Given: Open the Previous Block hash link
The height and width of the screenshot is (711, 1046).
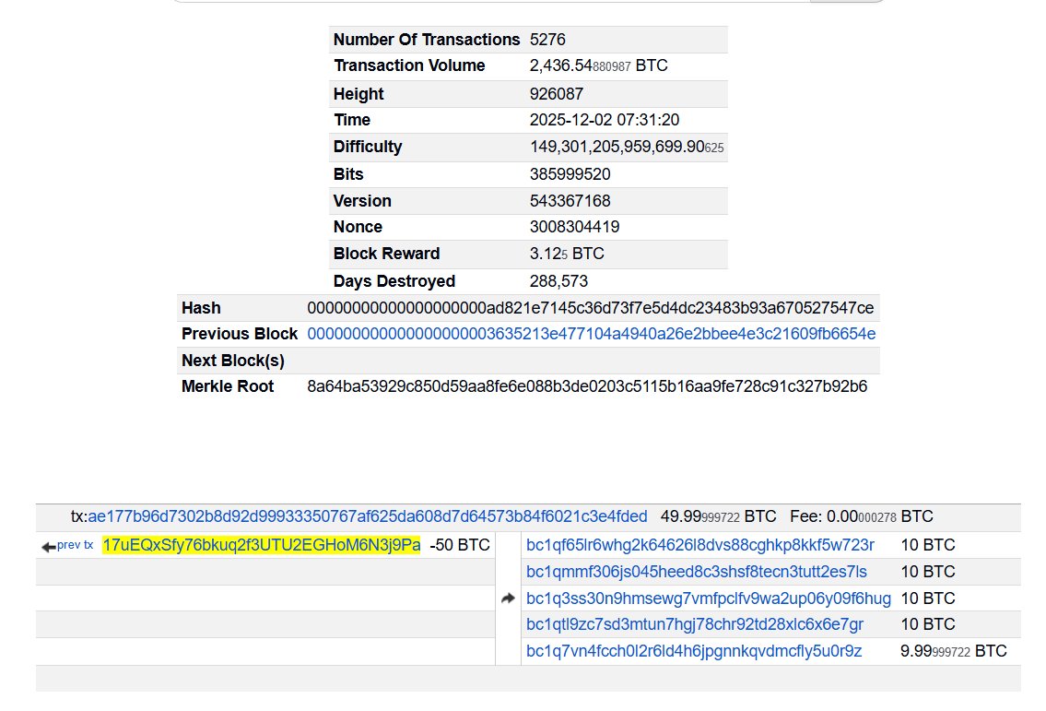Looking at the screenshot, I should pos(591,334).
